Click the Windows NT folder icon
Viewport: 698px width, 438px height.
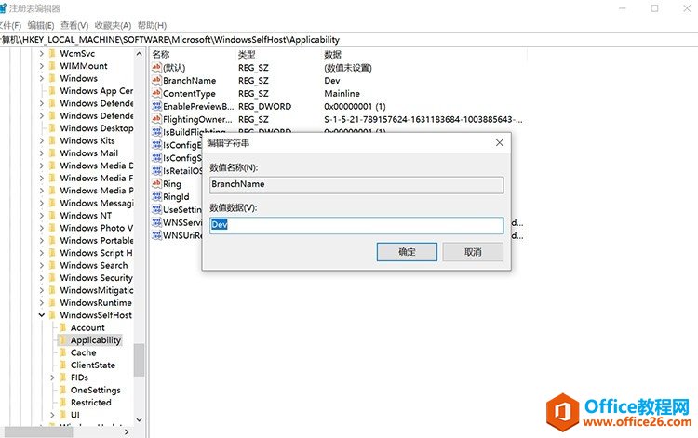point(52,215)
